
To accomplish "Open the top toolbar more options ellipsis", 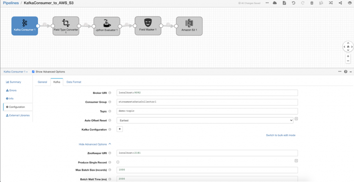I will click(x=267, y=3).
